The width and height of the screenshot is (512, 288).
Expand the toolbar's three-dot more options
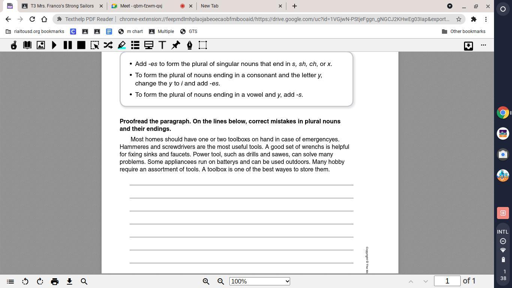click(x=484, y=45)
